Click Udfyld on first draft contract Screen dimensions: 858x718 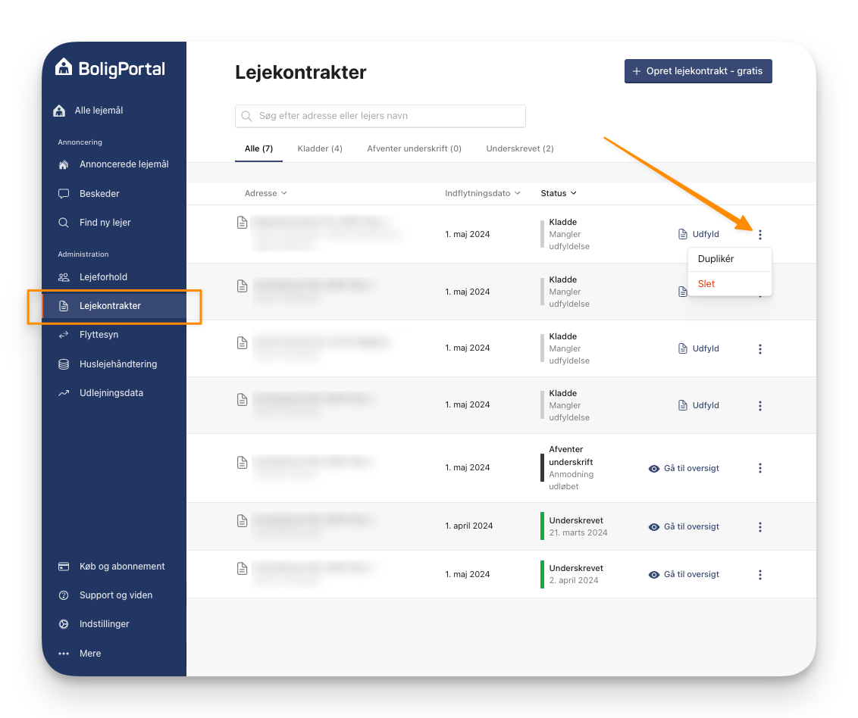[x=699, y=235]
